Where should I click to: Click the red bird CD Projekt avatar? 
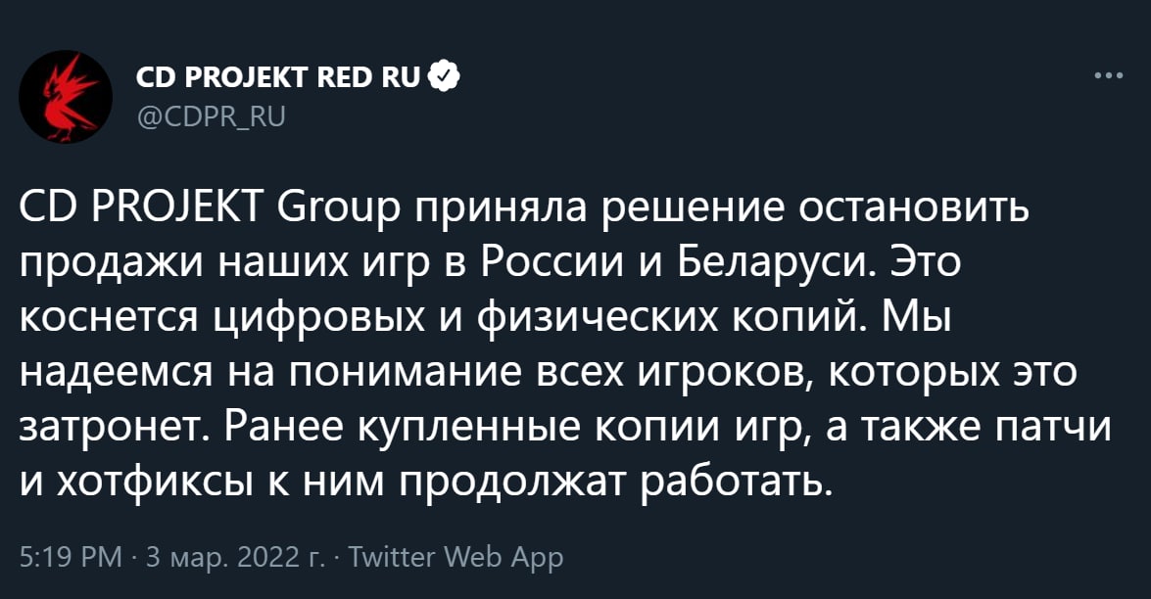(x=66, y=97)
